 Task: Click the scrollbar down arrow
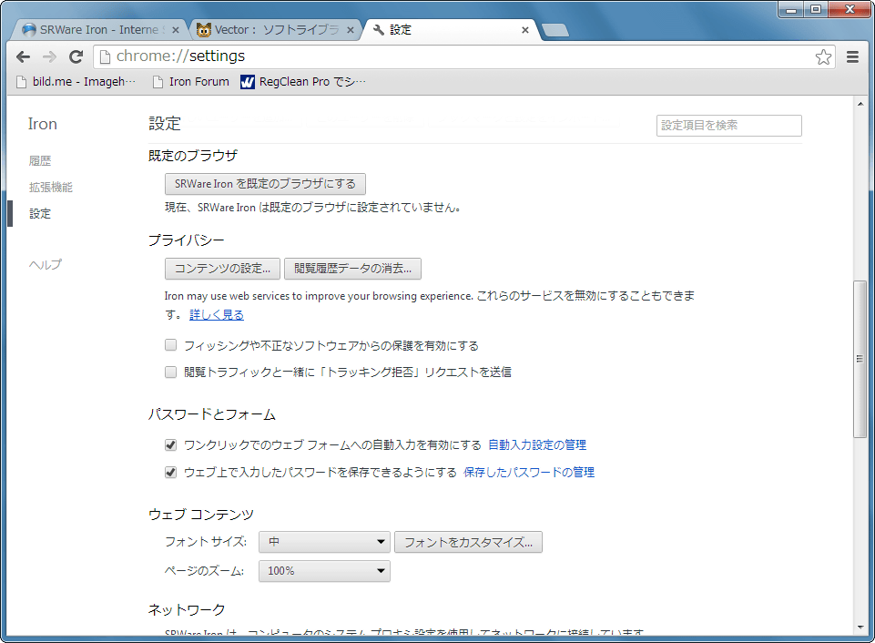(860, 628)
